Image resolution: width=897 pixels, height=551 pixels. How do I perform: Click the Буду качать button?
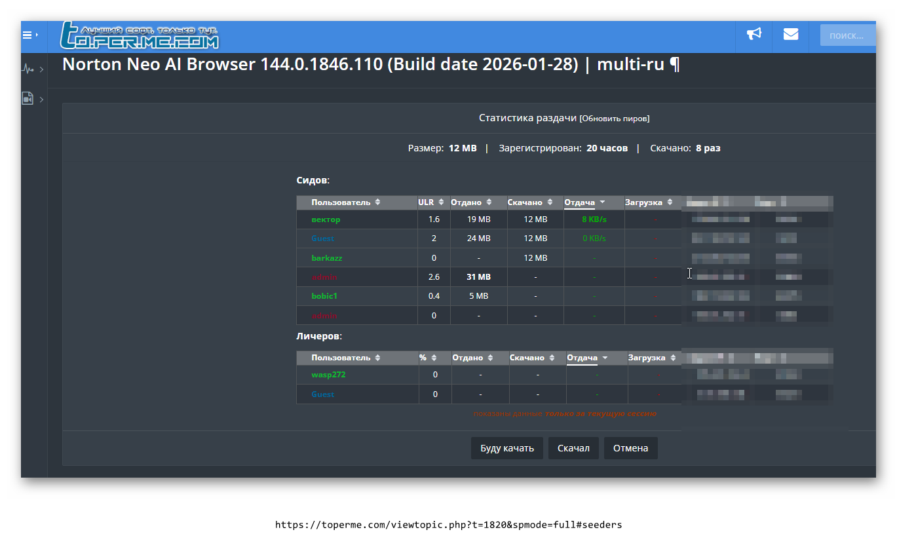tap(507, 448)
